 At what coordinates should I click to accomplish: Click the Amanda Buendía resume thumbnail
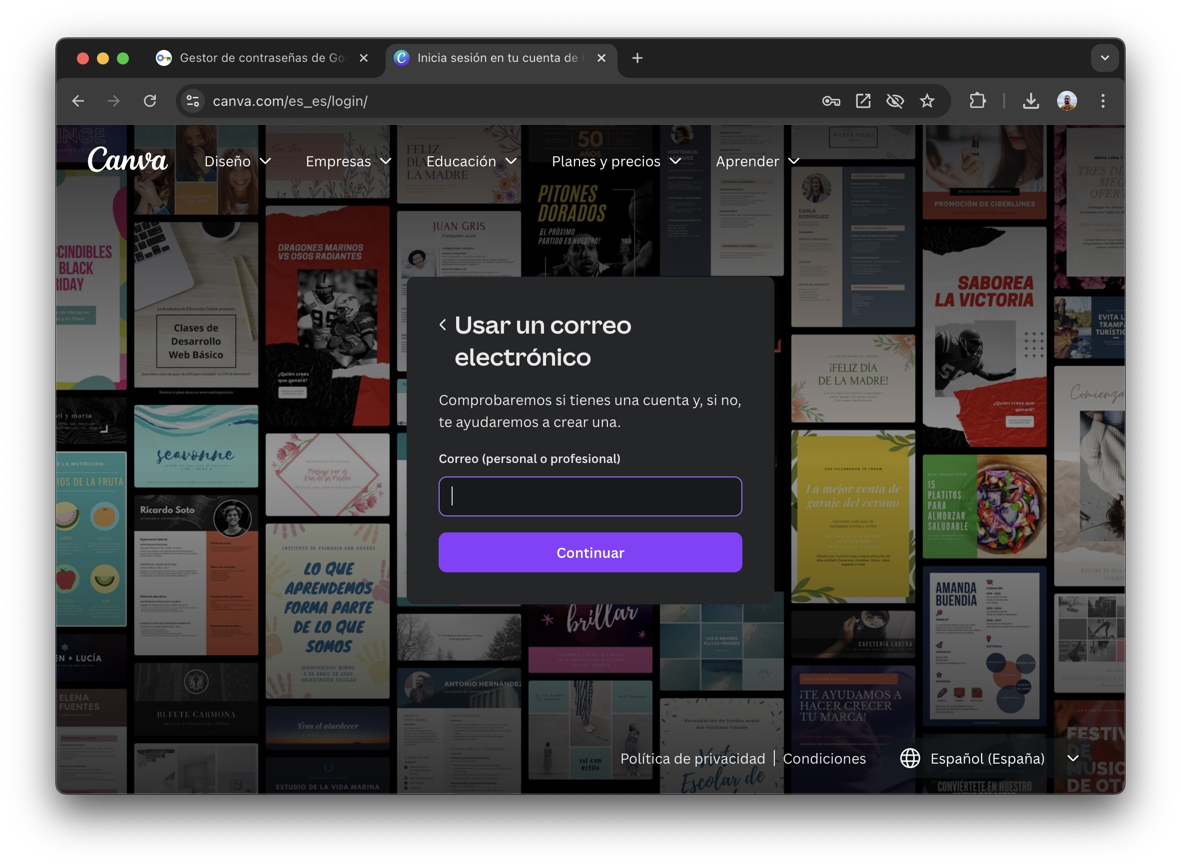(984, 646)
